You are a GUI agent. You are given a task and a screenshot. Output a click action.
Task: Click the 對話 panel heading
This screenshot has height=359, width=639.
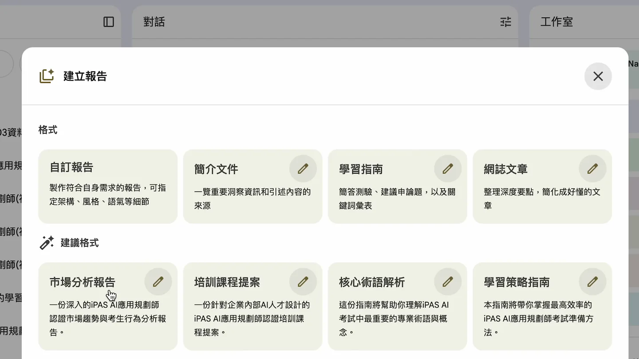(x=154, y=22)
